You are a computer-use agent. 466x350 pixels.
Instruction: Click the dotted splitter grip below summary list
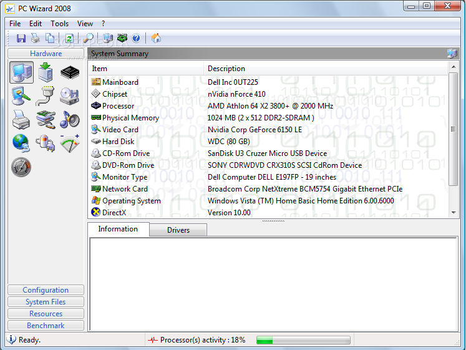[x=273, y=221]
